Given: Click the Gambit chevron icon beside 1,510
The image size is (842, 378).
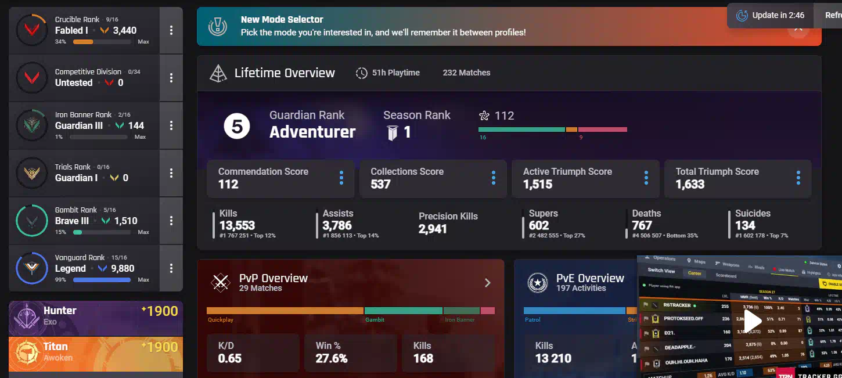Looking at the screenshot, I should click(x=106, y=221).
